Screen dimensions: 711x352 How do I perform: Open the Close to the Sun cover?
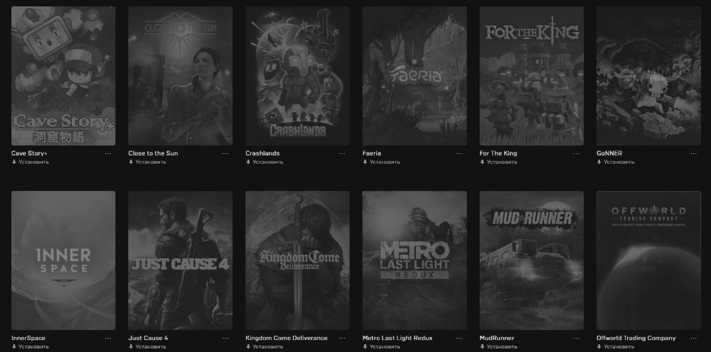click(180, 75)
